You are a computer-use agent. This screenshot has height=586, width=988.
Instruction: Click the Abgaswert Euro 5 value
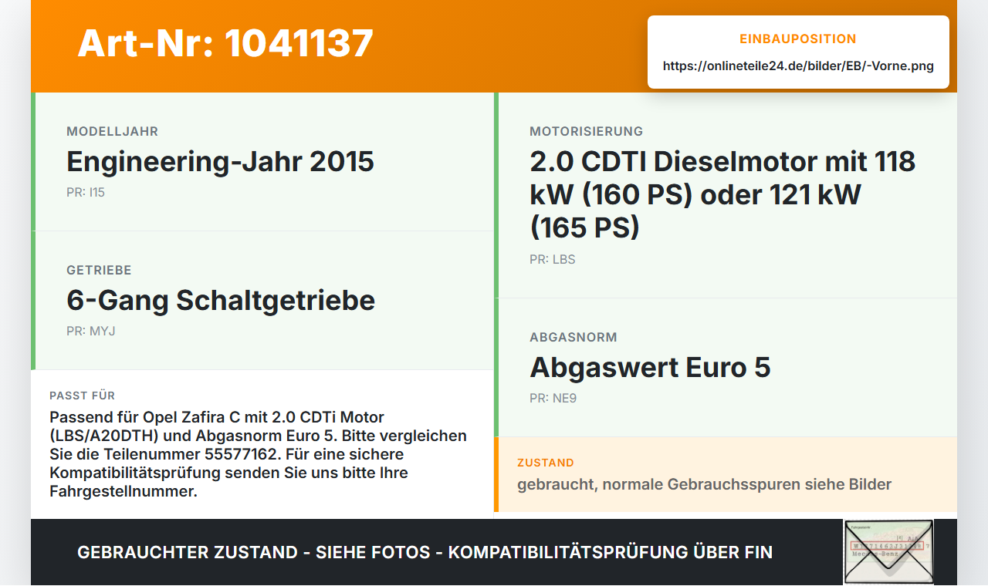(650, 368)
